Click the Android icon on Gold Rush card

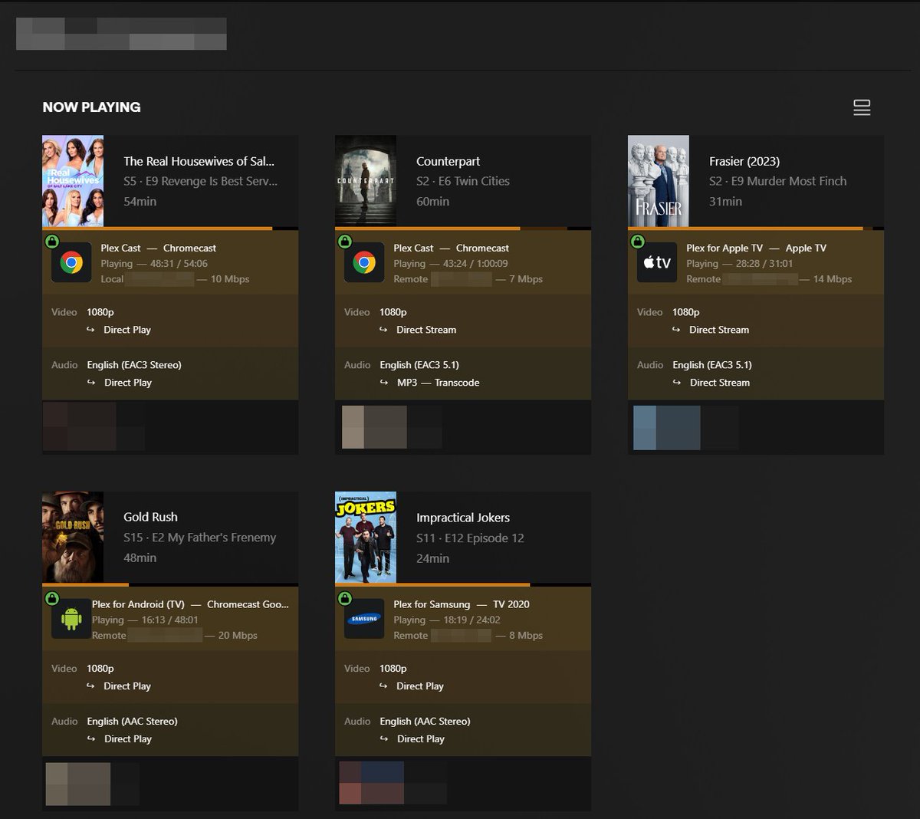click(x=71, y=619)
